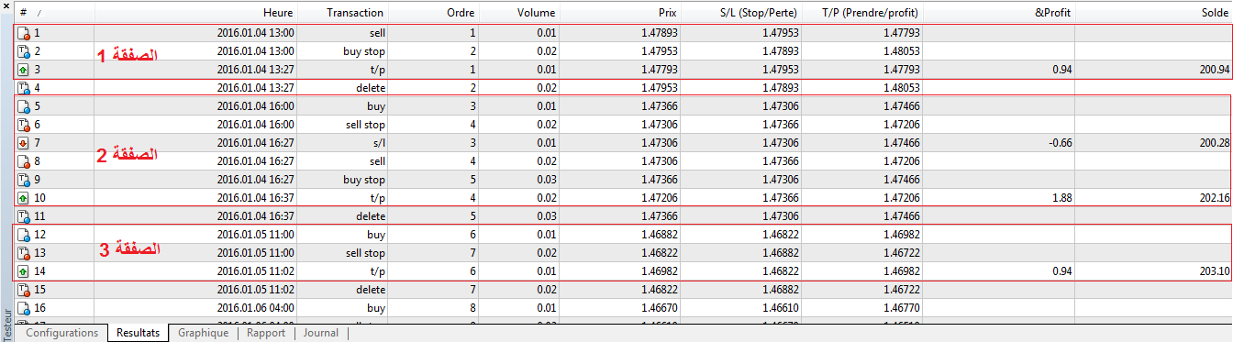Click the delete order icon in row 4
The width and height of the screenshot is (1233, 342).
24,88
